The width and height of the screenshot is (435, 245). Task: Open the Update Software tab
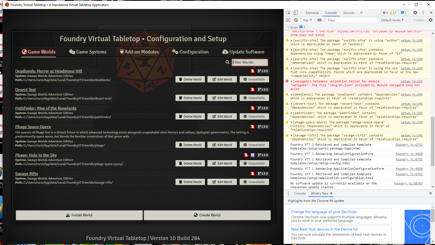coord(243,52)
